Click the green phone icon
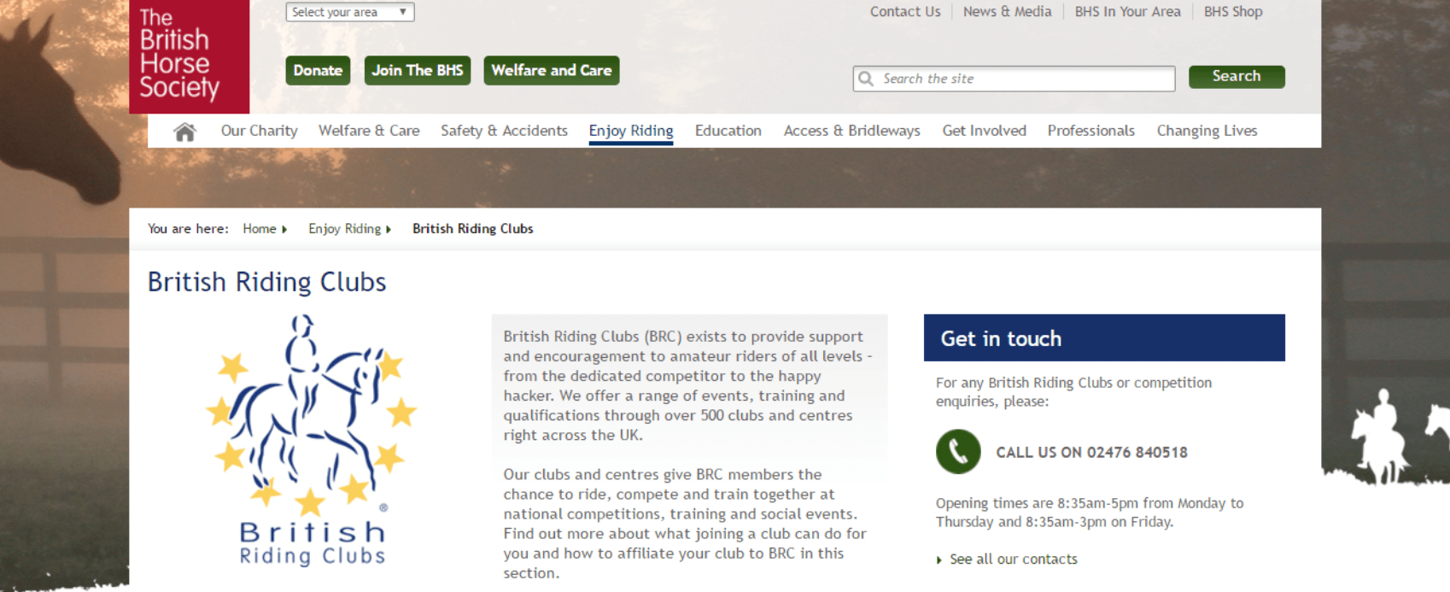This screenshot has height=592, width=1450. (958, 452)
